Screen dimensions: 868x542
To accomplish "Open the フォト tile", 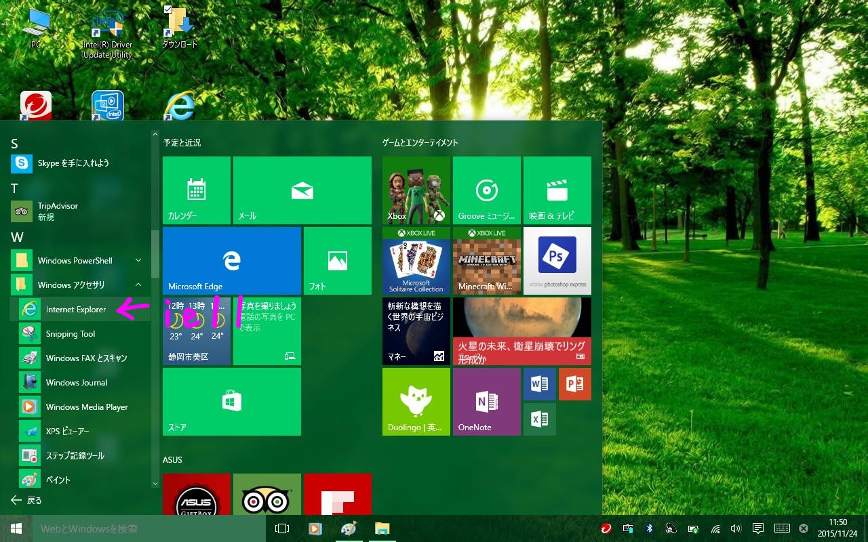I will click(338, 261).
